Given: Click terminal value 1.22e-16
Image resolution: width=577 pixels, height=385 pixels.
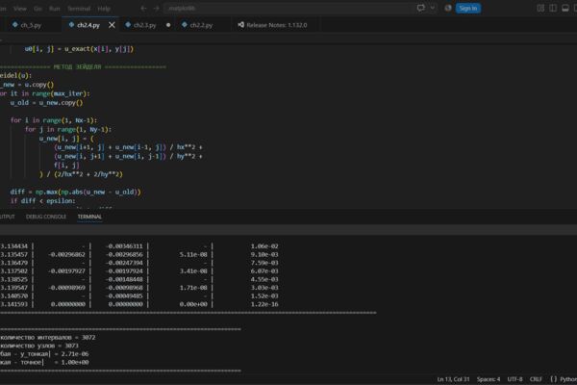Looking at the screenshot, I should (264, 304).
